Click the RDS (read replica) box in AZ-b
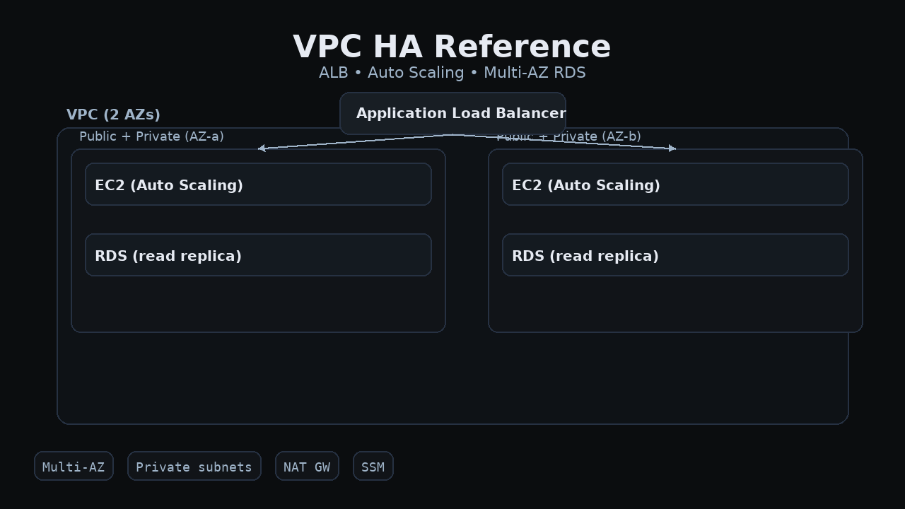Screen dimensions: 905x509 (x=675, y=255)
